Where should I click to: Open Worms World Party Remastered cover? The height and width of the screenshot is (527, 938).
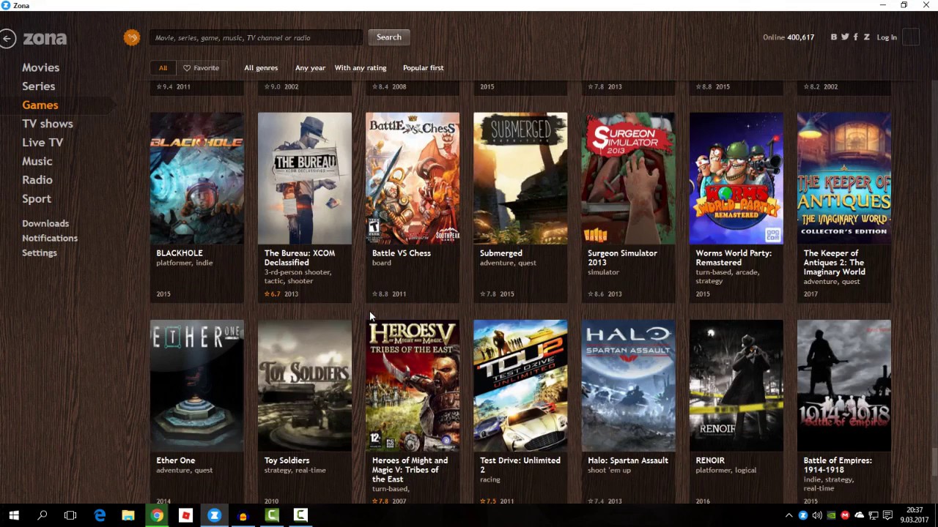[736, 178]
